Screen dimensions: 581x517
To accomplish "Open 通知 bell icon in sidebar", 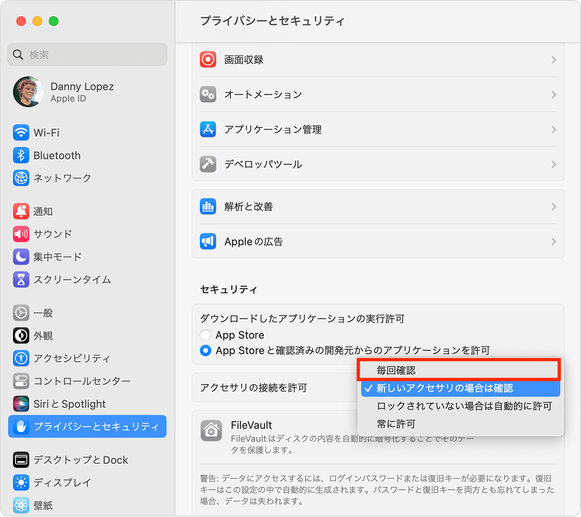I will click(21, 212).
